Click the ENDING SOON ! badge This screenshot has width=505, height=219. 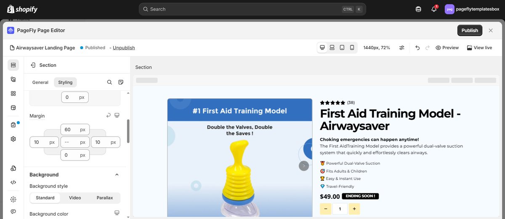click(x=360, y=196)
